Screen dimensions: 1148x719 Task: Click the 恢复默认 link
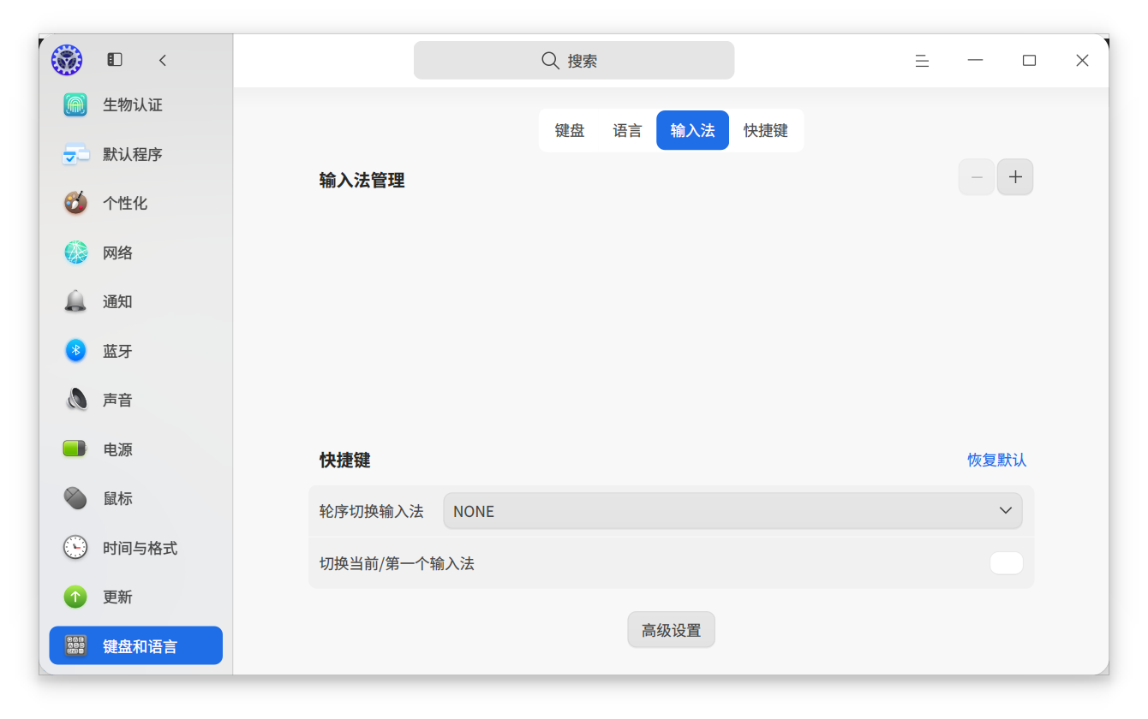[x=997, y=461]
